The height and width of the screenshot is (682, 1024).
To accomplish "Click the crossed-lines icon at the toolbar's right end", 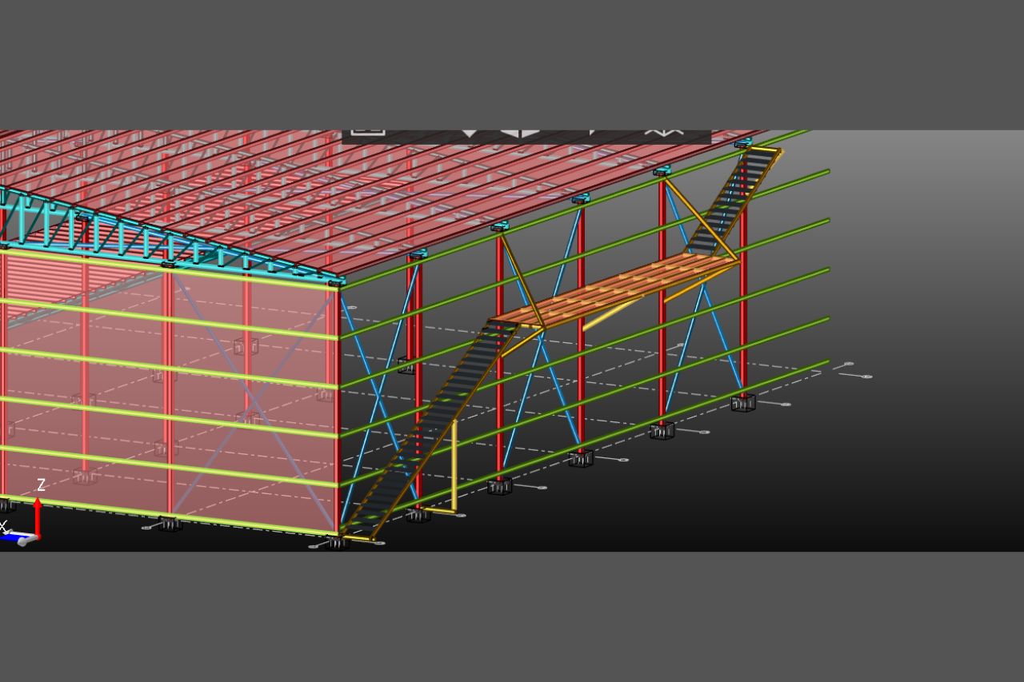I will [x=664, y=132].
